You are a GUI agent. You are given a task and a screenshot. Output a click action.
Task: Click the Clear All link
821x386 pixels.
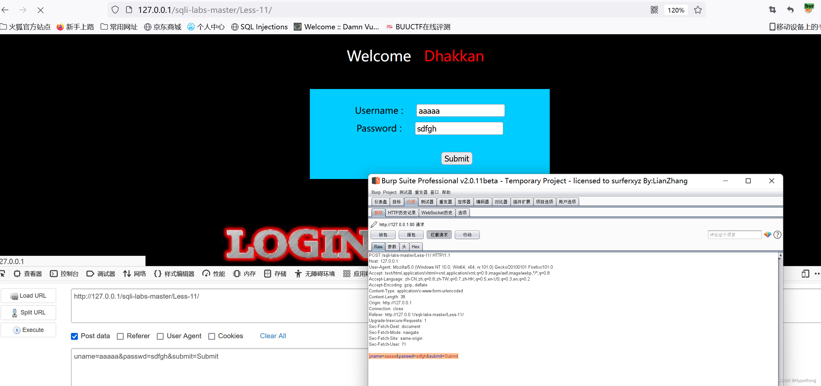tap(273, 336)
